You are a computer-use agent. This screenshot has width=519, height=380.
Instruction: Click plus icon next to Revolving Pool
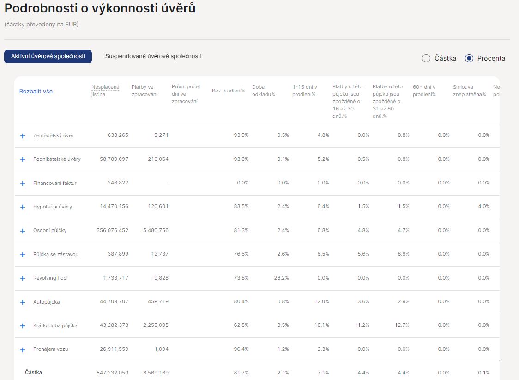23,278
